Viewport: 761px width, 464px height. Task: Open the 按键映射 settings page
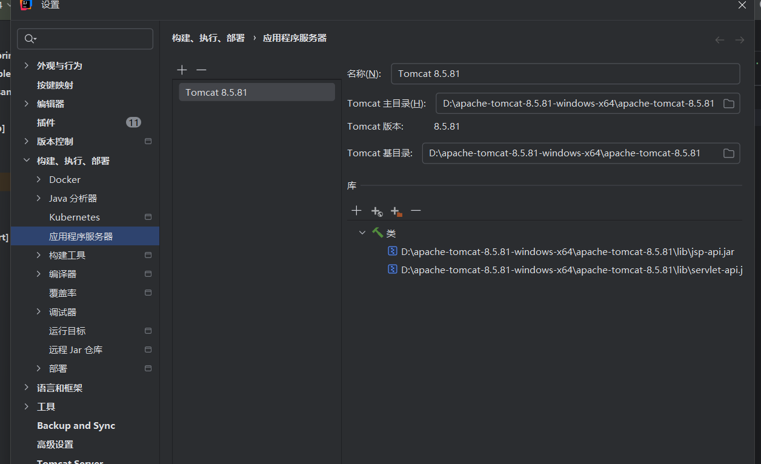pyautogui.click(x=55, y=85)
